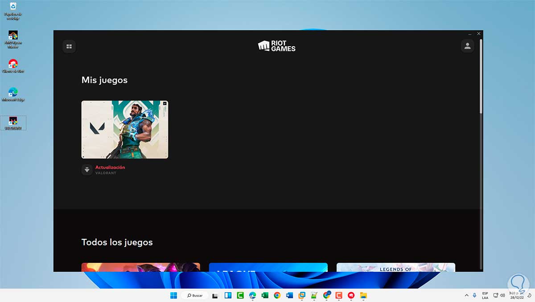Open the green Camtasia taskbar icon
Image resolution: width=535 pixels, height=302 pixels.
click(240, 295)
